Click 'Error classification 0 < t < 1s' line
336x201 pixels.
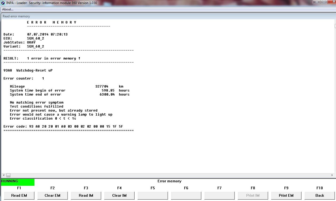pos(43,119)
